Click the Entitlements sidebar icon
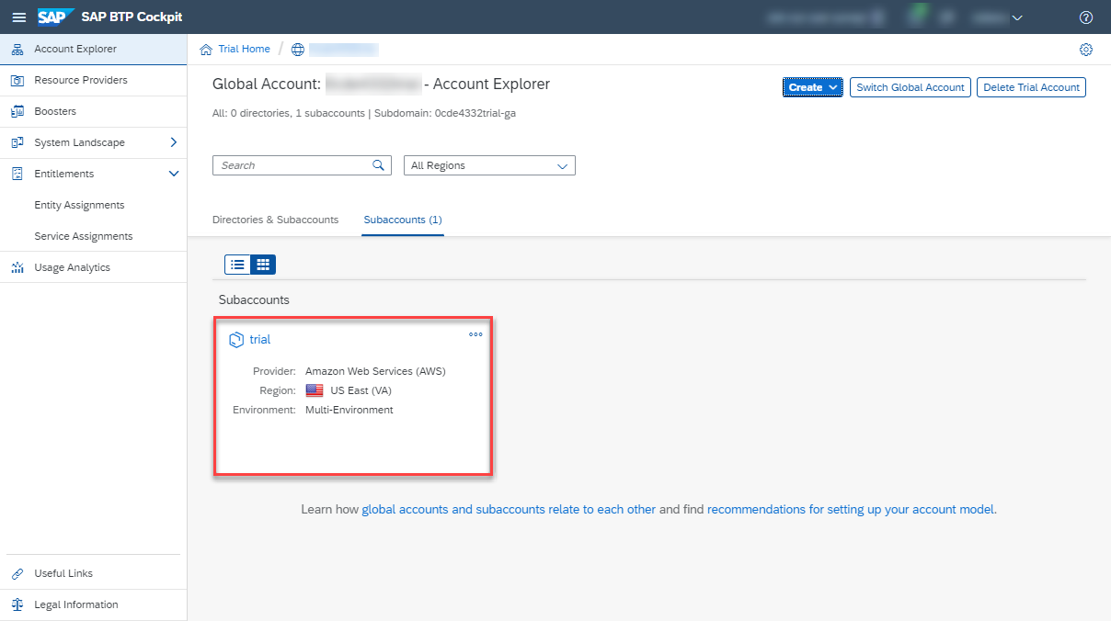 pyautogui.click(x=17, y=175)
